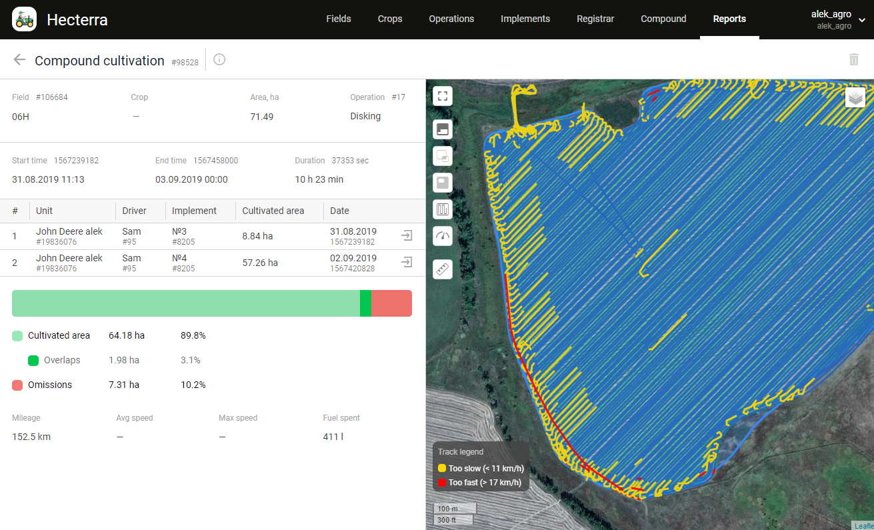
Task: Click the Hecterra logo
Action: click(x=25, y=19)
